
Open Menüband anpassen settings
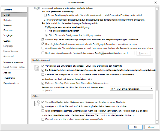click(x=14, y=62)
